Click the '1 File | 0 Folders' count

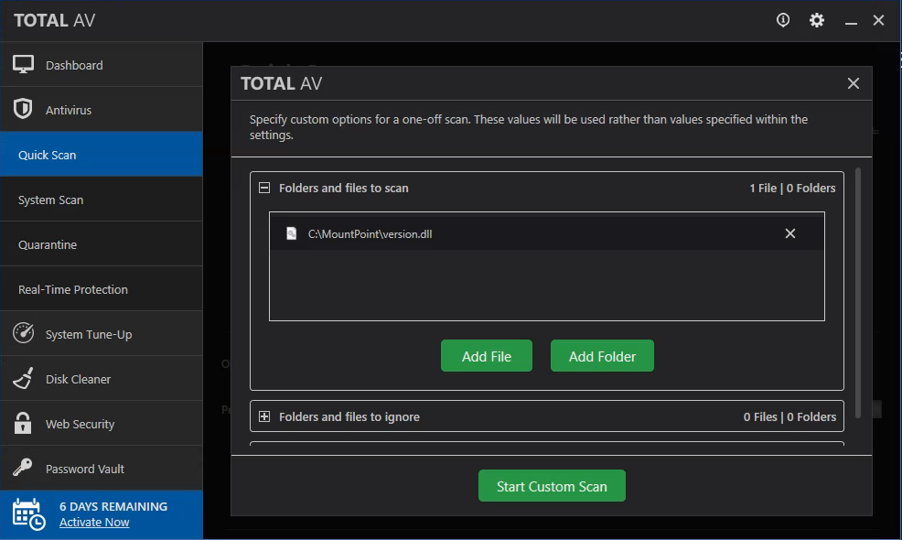(x=792, y=189)
